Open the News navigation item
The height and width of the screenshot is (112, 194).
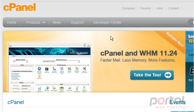point(57,22)
